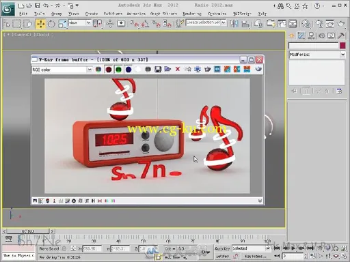Click the Align tool icon
Viewport: 350px width, 262px height.
245,24
